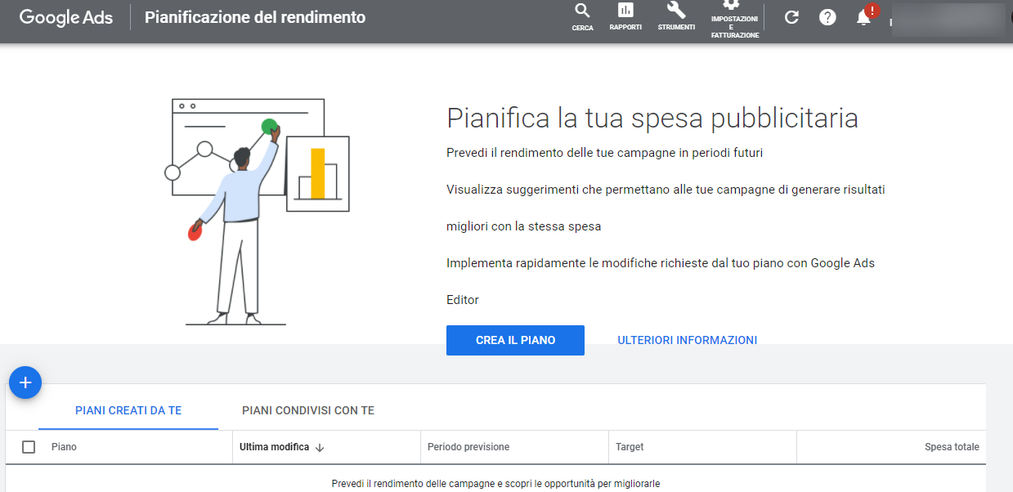The height and width of the screenshot is (492, 1013).
Task: Open ULTERIORI INFORMAZIONI link
Action: [x=688, y=340]
